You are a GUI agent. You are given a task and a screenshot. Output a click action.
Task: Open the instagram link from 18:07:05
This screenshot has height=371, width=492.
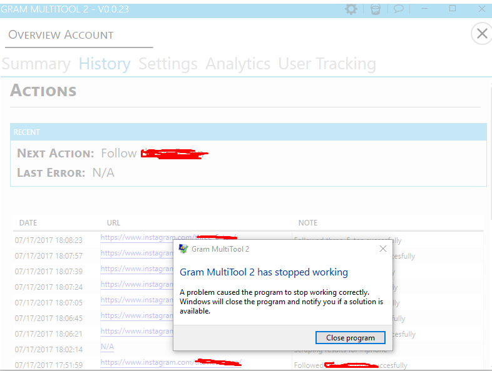(x=137, y=300)
